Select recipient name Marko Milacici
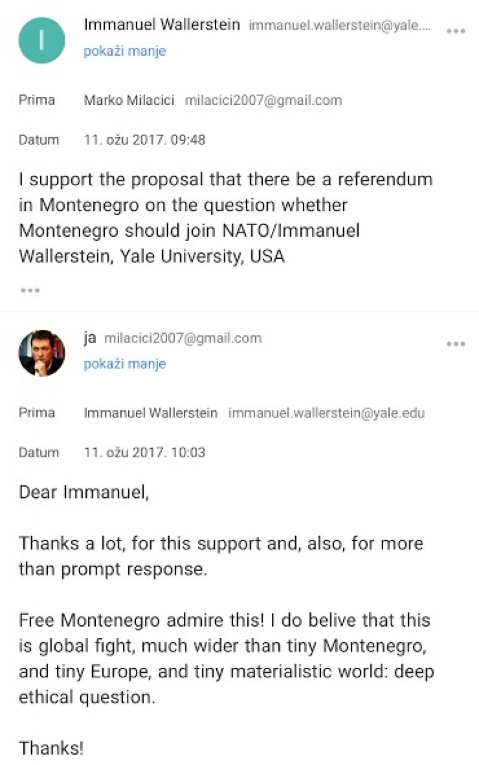Viewport: 479px width, 765px height. (129, 100)
